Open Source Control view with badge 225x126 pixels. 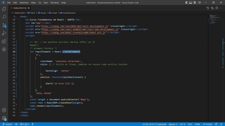click(4, 25)
